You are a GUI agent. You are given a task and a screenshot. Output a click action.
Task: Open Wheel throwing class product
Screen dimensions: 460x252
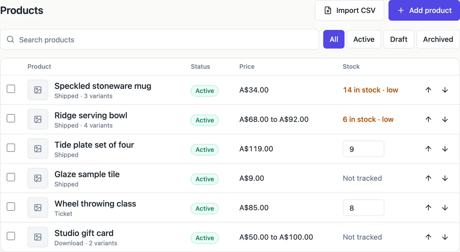(x=95, y=204)
